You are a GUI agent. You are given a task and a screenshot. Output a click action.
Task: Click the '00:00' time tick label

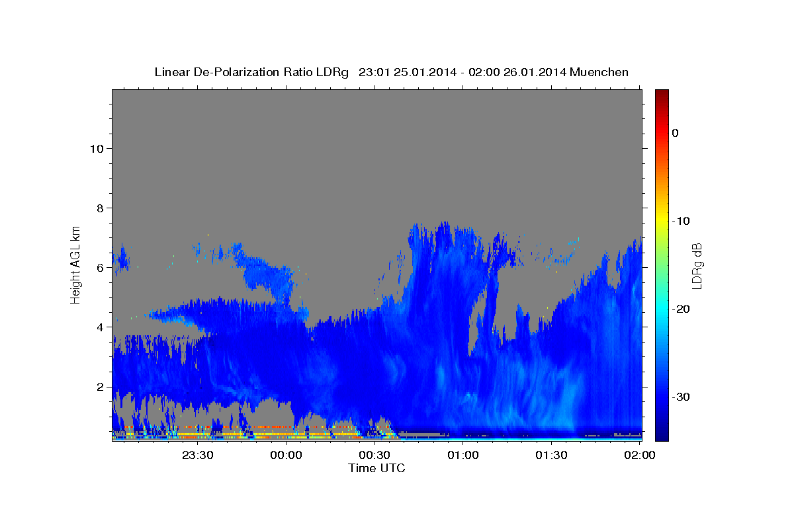[286, 456]
